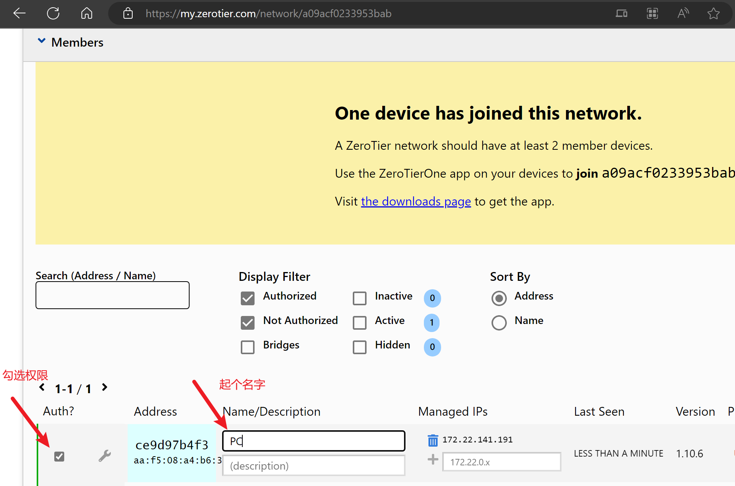The image size is (735, 486).
Task: Go back with the browser arrow
Action: [x=19, y=14]
